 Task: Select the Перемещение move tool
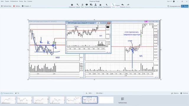click(x=107, y=5)
